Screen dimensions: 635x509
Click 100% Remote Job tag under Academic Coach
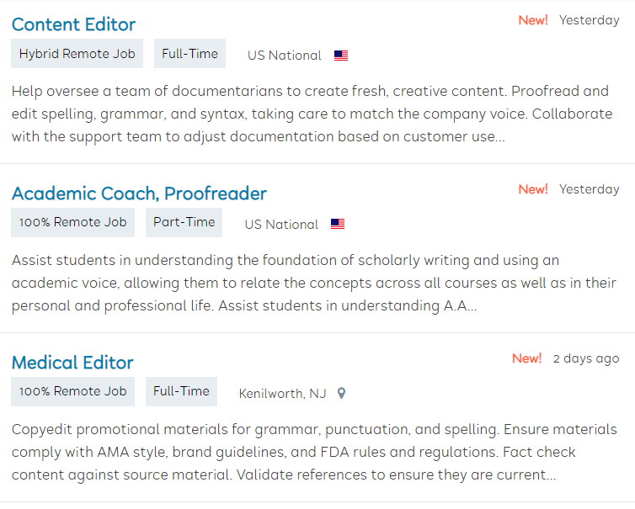click(x=72, y=223)
